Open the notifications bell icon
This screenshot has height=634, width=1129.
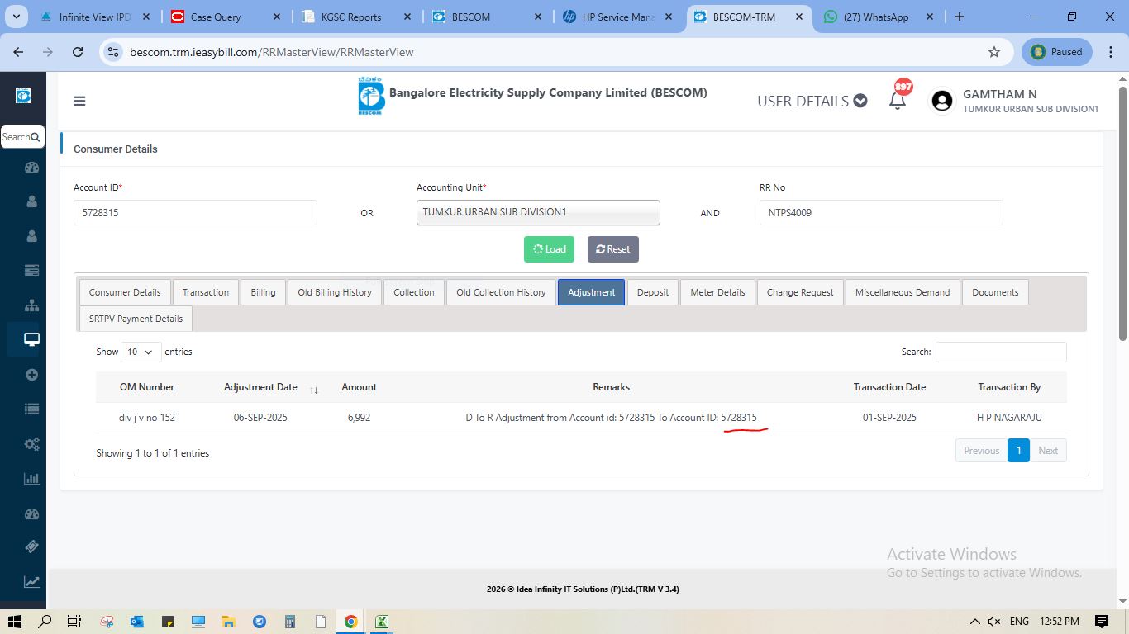point(898,101)
